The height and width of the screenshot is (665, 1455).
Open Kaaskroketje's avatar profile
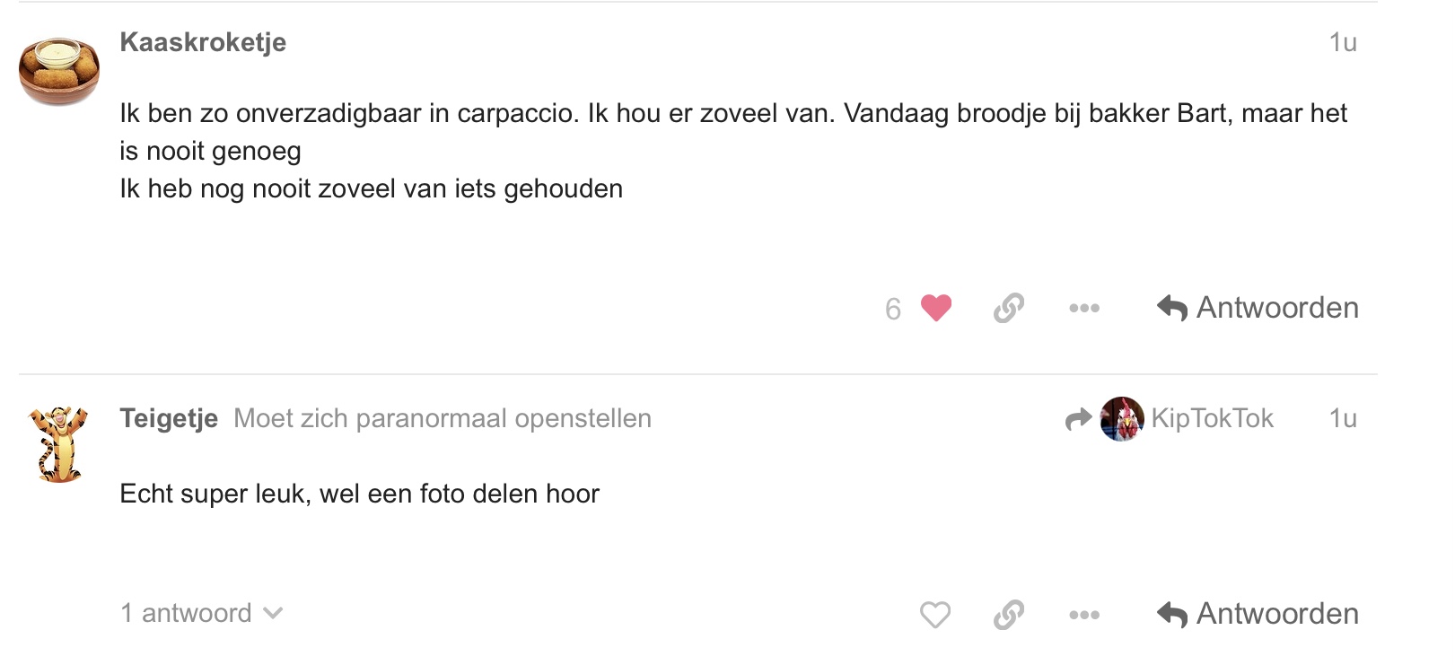(x=59, y=71)
